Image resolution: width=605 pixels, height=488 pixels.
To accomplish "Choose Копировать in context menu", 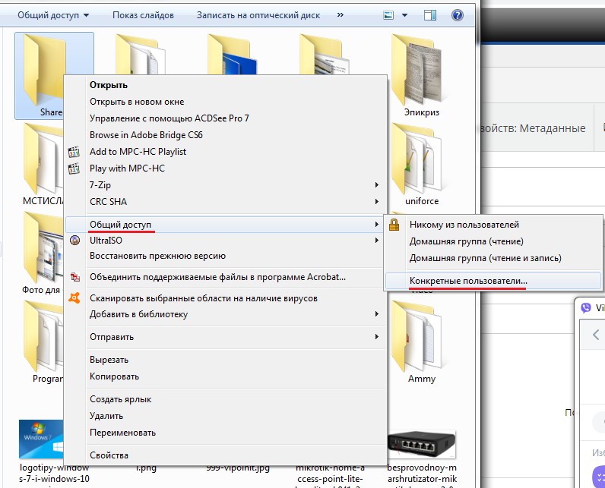I will click(225, 376).
